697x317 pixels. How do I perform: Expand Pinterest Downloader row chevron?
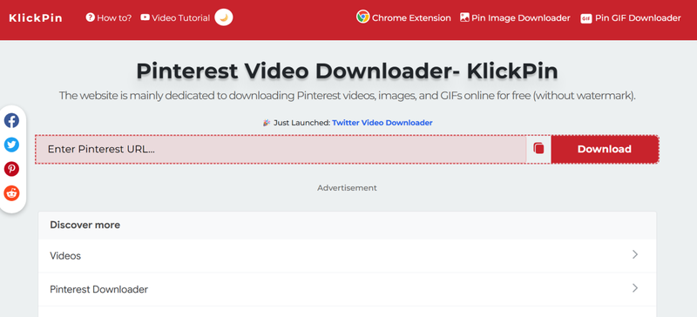click(635, 288)
